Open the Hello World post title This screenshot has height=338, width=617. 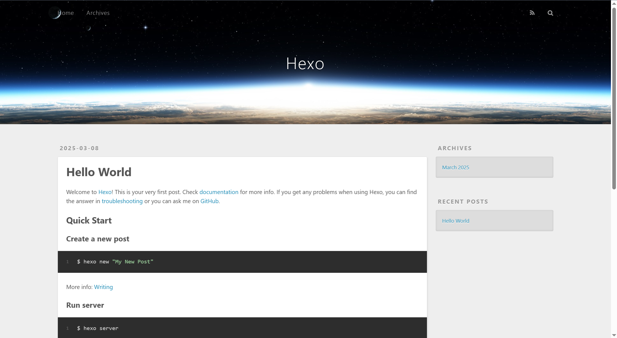(99, 172)
